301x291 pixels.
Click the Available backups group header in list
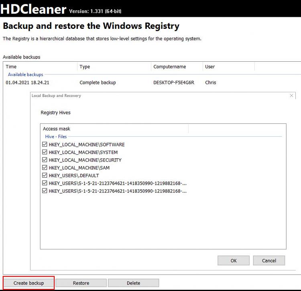pyautogui.click(x=26, y=75)
